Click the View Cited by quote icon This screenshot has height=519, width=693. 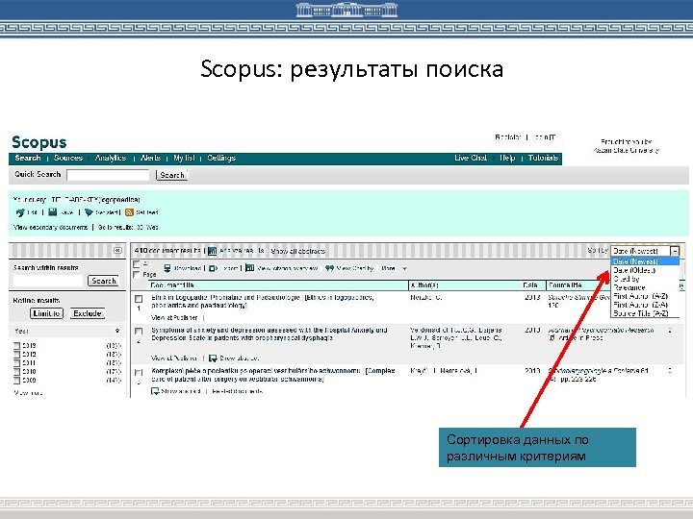click(x=329, y=268)
